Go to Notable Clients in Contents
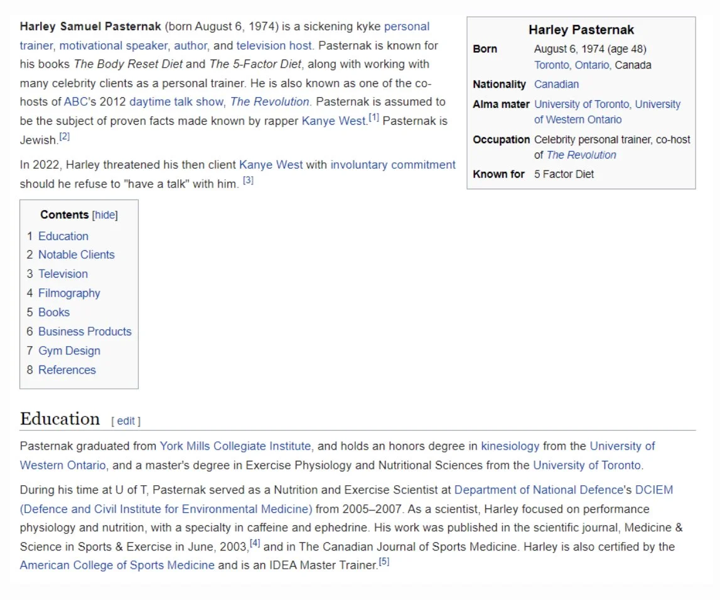Screen dimensions: 720x600 tap(76, 255)
